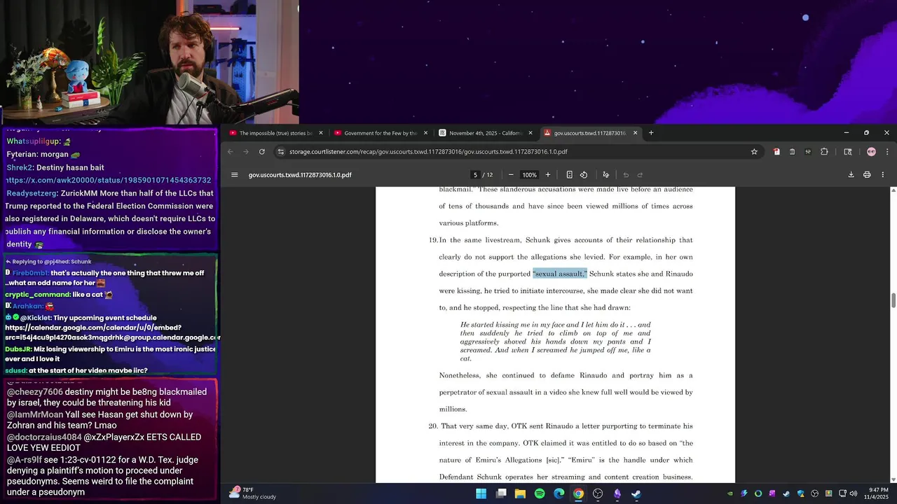Viewport: 897px width, 504px height.
Task: Click the red extension icon in toolbar
Action: click(776, 152)
